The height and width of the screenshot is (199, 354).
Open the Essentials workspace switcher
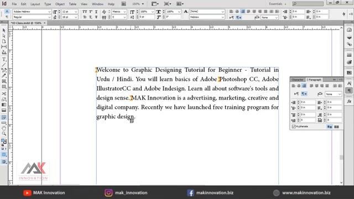tap(278, 4)
